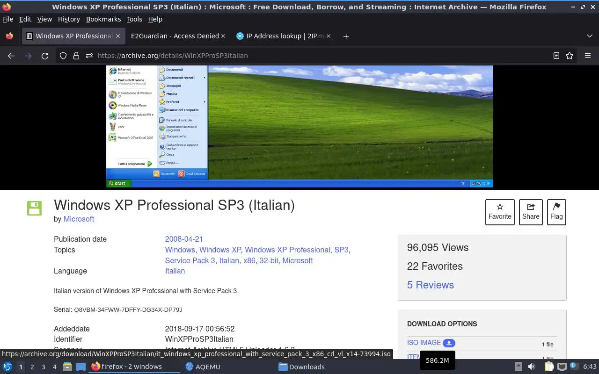Image resolution: width=599 pixels, height=374 pixels.
Task: Open the Service Pack 3 topic link
Action: pos(190,260)
